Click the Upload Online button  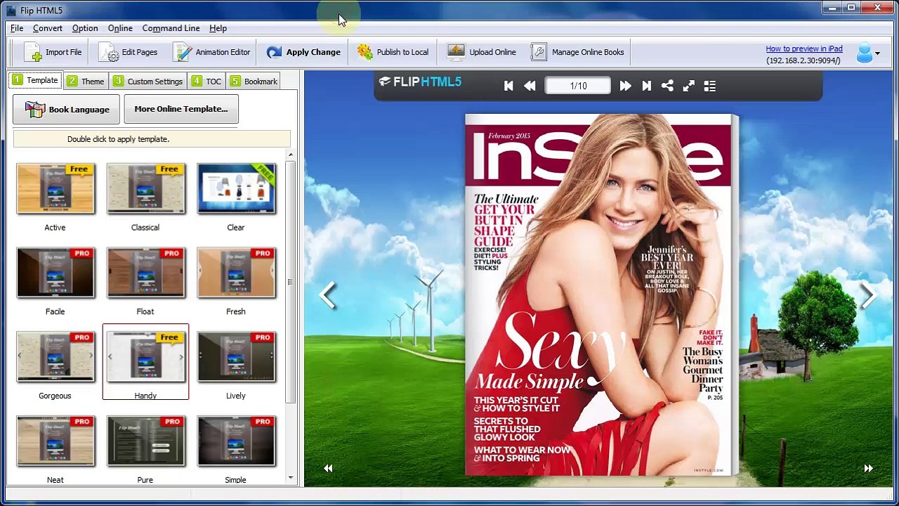[482, 52]
